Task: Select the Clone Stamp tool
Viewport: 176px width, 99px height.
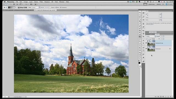Action: (x=140, y=30)
